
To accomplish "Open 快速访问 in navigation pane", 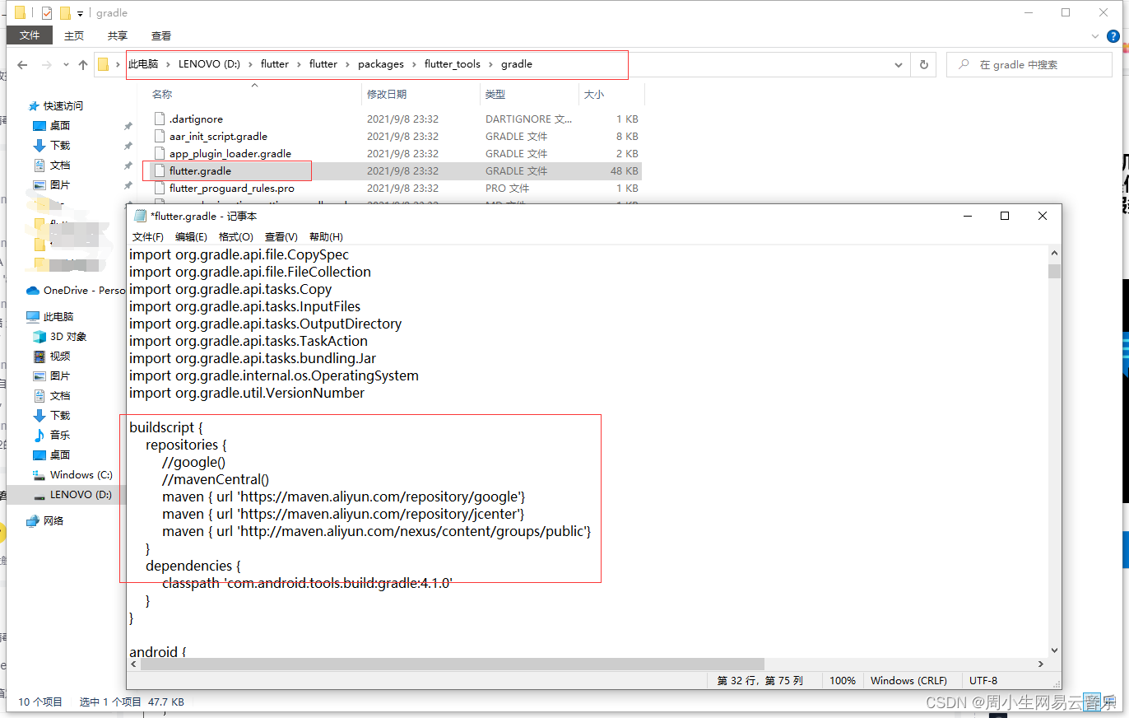I will click(x=63, y=106).
